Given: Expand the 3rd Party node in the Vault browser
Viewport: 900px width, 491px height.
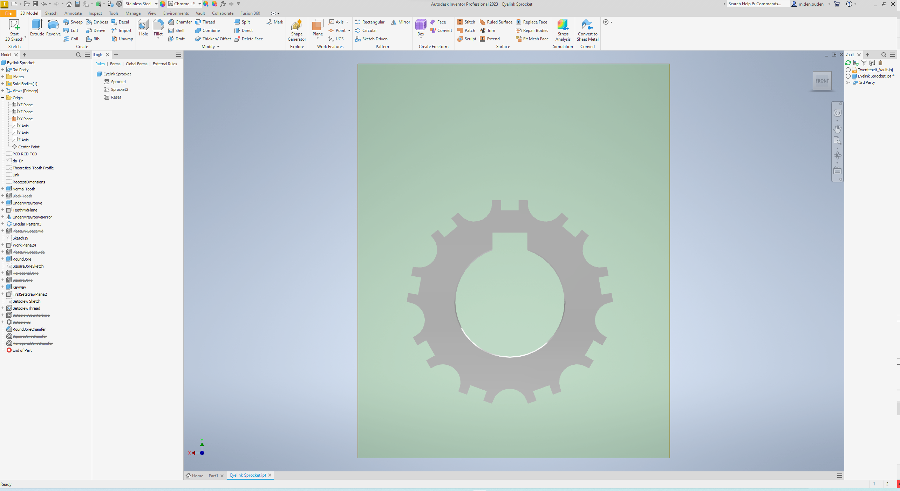Looking at the screenshot, I should pyautogui.click(x=848, y=82).
